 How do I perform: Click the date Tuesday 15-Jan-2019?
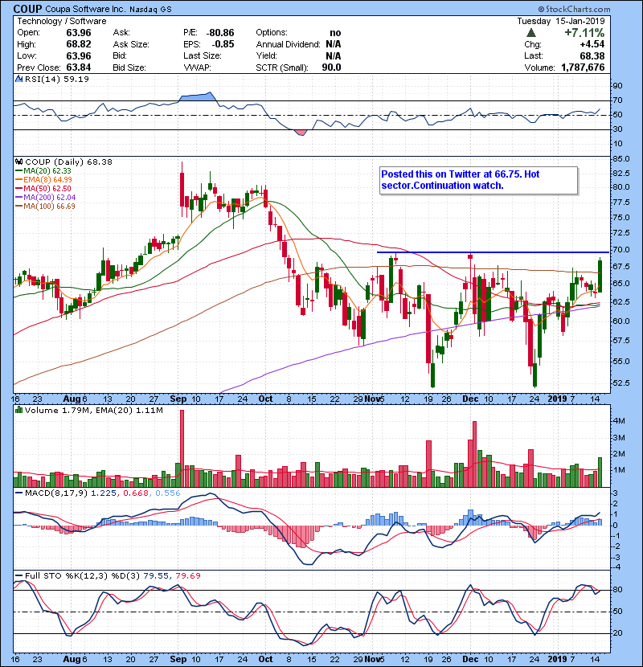[x=561, y=21]
